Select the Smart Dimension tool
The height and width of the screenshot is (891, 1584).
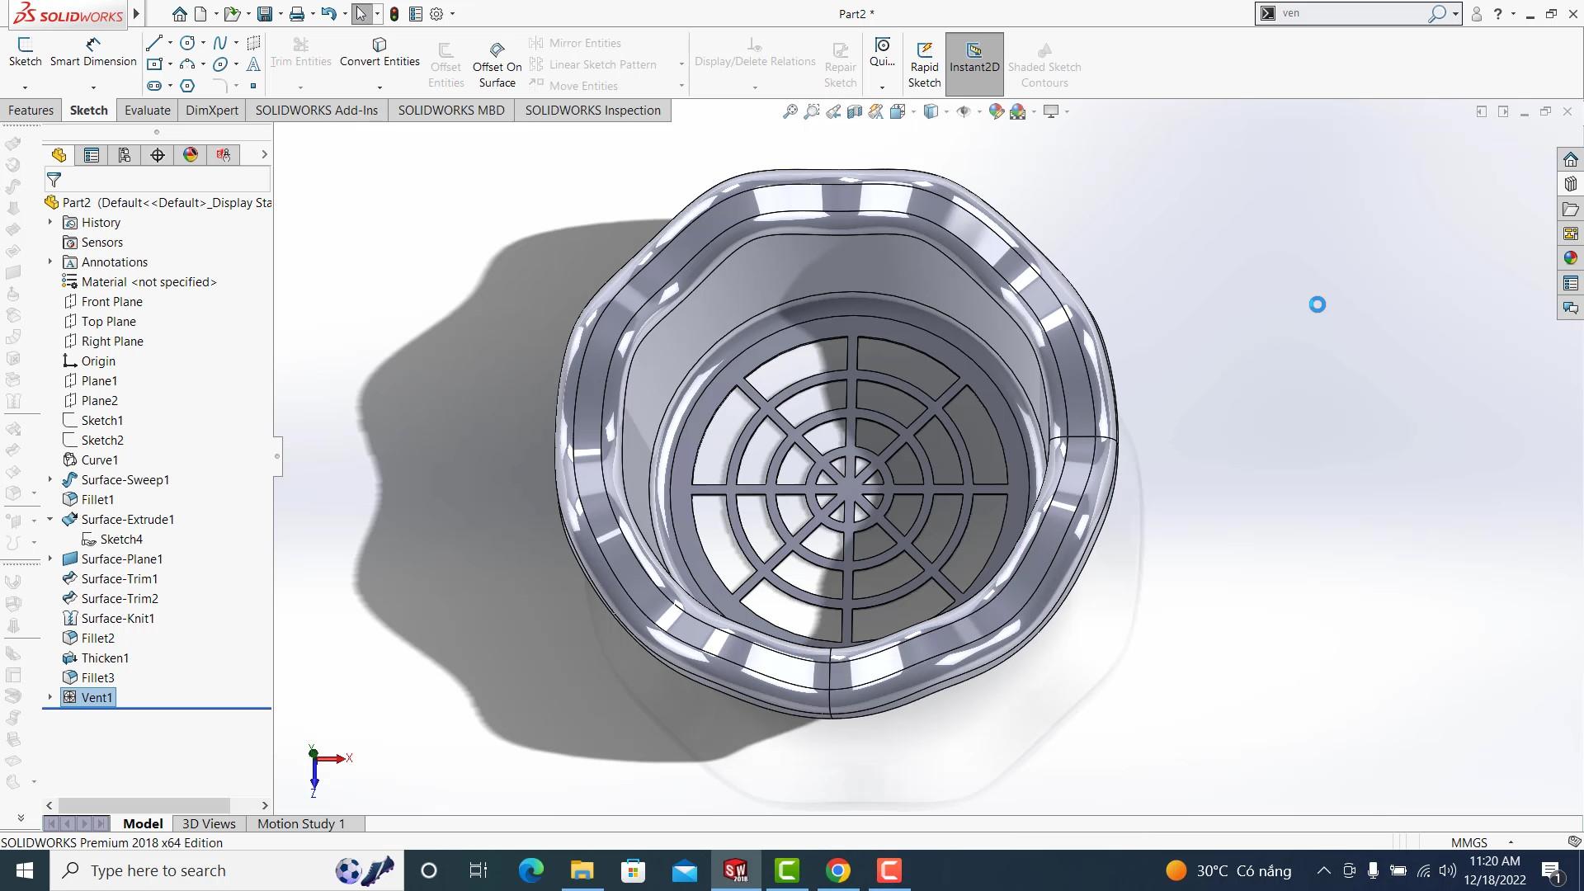(x=92, y=51)
